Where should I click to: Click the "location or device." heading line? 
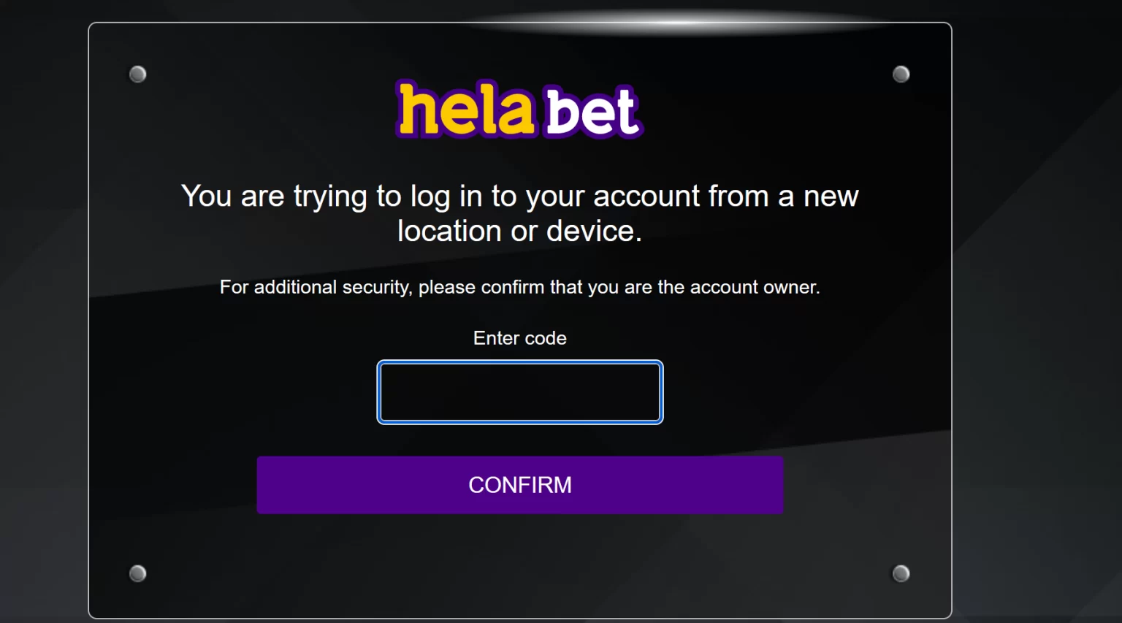tap(519, 232)
